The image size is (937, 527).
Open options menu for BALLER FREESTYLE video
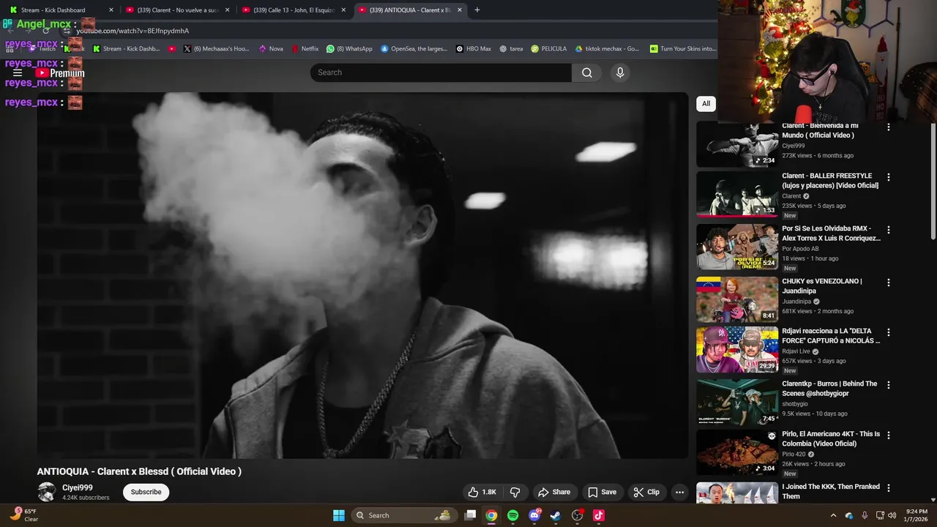889,177
